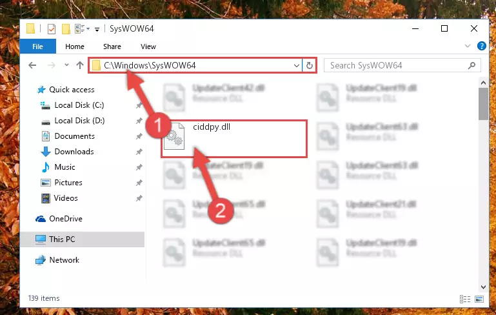The image size is (496, 315).
Task: Click the Network icon in sidebar
Action: click(40, 260)
